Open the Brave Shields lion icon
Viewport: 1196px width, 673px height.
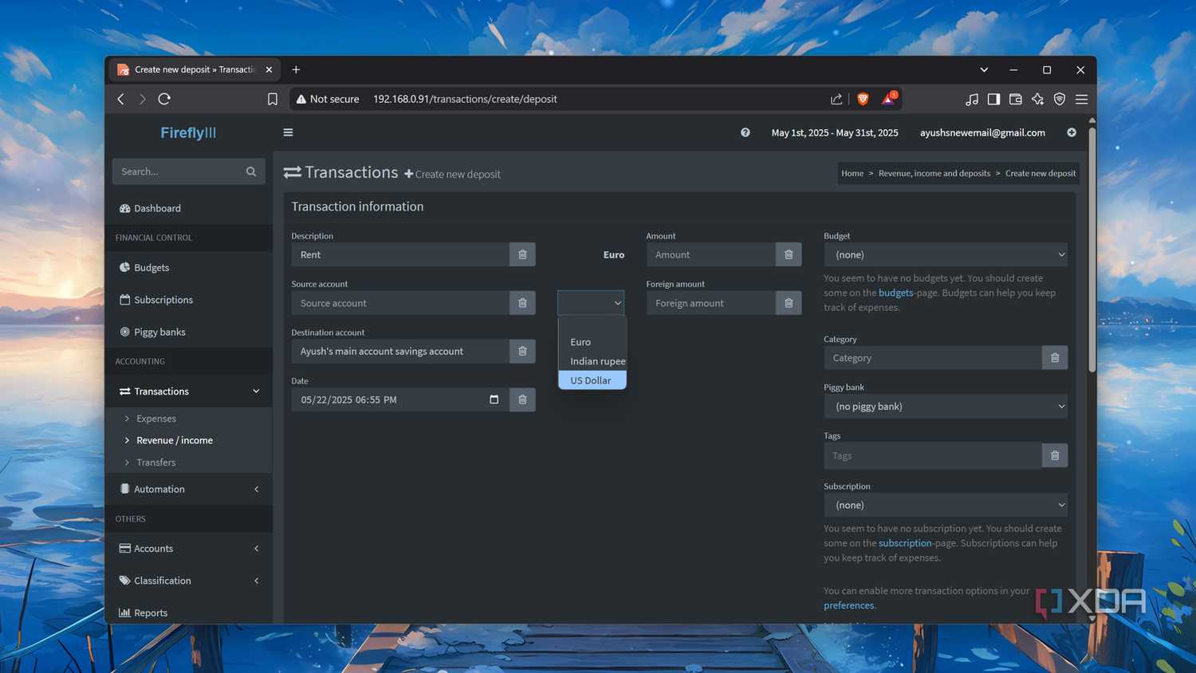click(x=863, y=99)
